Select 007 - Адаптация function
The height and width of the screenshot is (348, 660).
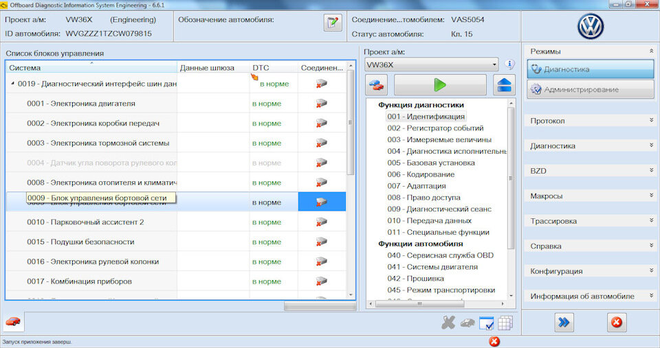(x=417, y=186)
